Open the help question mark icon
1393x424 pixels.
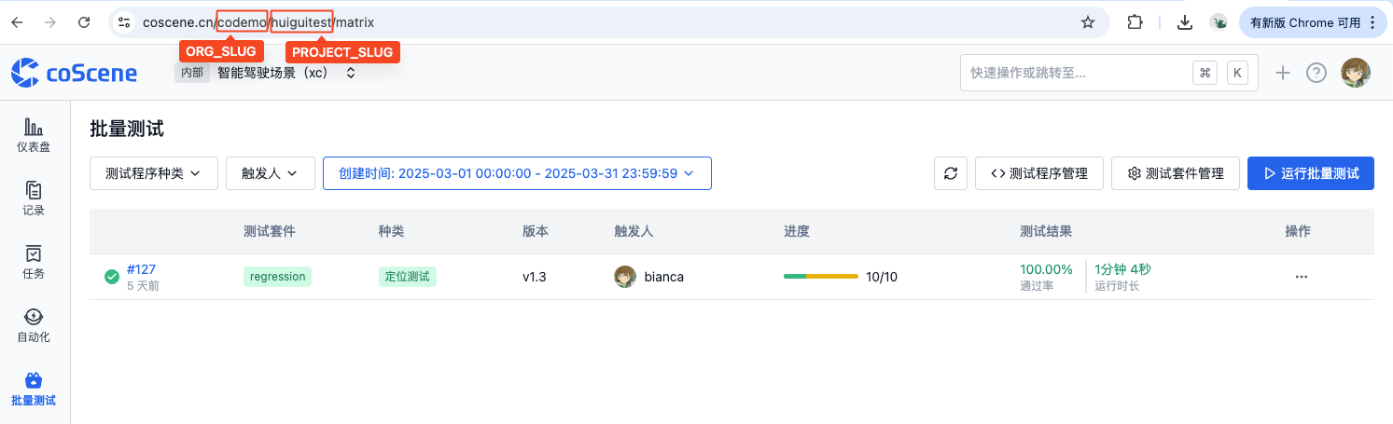[x=1316, y=73]
